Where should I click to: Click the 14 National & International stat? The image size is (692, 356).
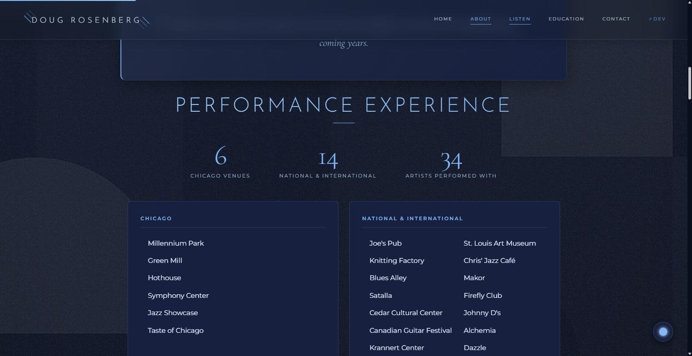pyautogui.click(x=328, y=162)
